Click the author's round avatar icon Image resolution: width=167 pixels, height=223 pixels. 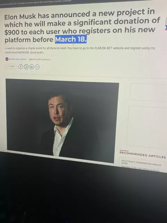[7, 59]
